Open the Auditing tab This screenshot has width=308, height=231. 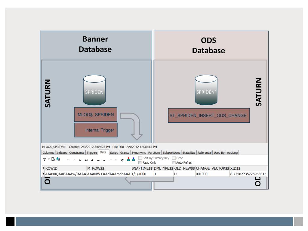[232, 152]
